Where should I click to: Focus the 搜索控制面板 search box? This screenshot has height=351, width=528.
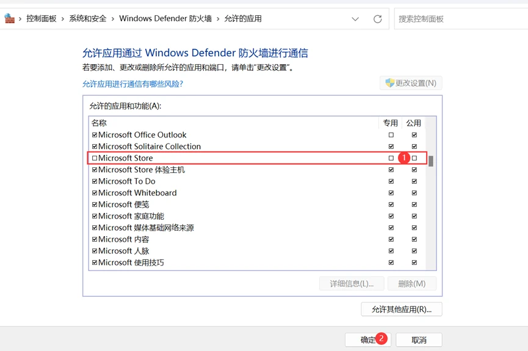461,19
